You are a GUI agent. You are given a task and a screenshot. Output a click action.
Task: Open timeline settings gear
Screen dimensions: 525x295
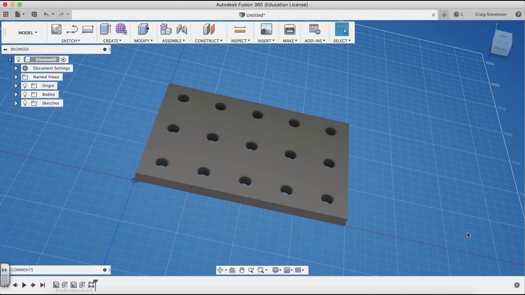point(517,285)
